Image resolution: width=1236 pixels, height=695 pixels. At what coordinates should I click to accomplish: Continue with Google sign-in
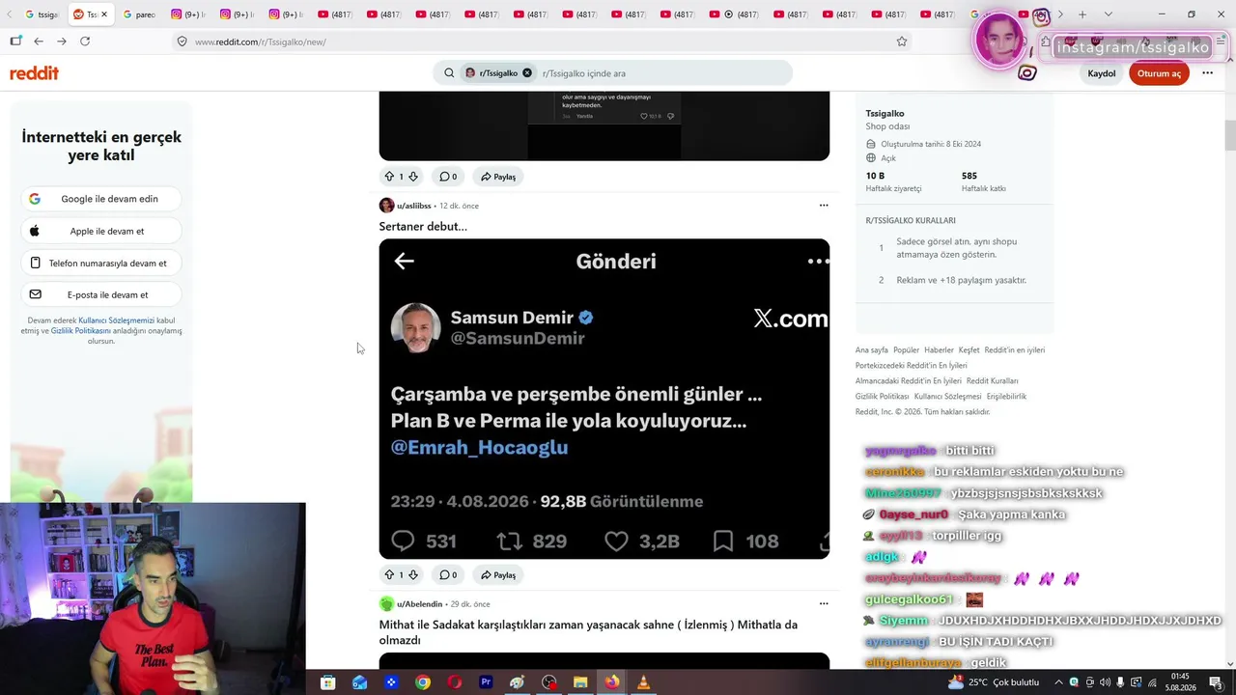101,199
